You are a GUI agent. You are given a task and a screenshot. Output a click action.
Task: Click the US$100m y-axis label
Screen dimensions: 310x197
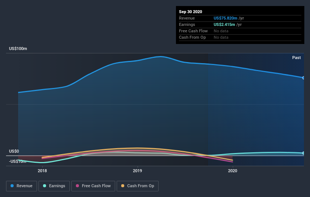pyautogui.click(x=18, y=48)
